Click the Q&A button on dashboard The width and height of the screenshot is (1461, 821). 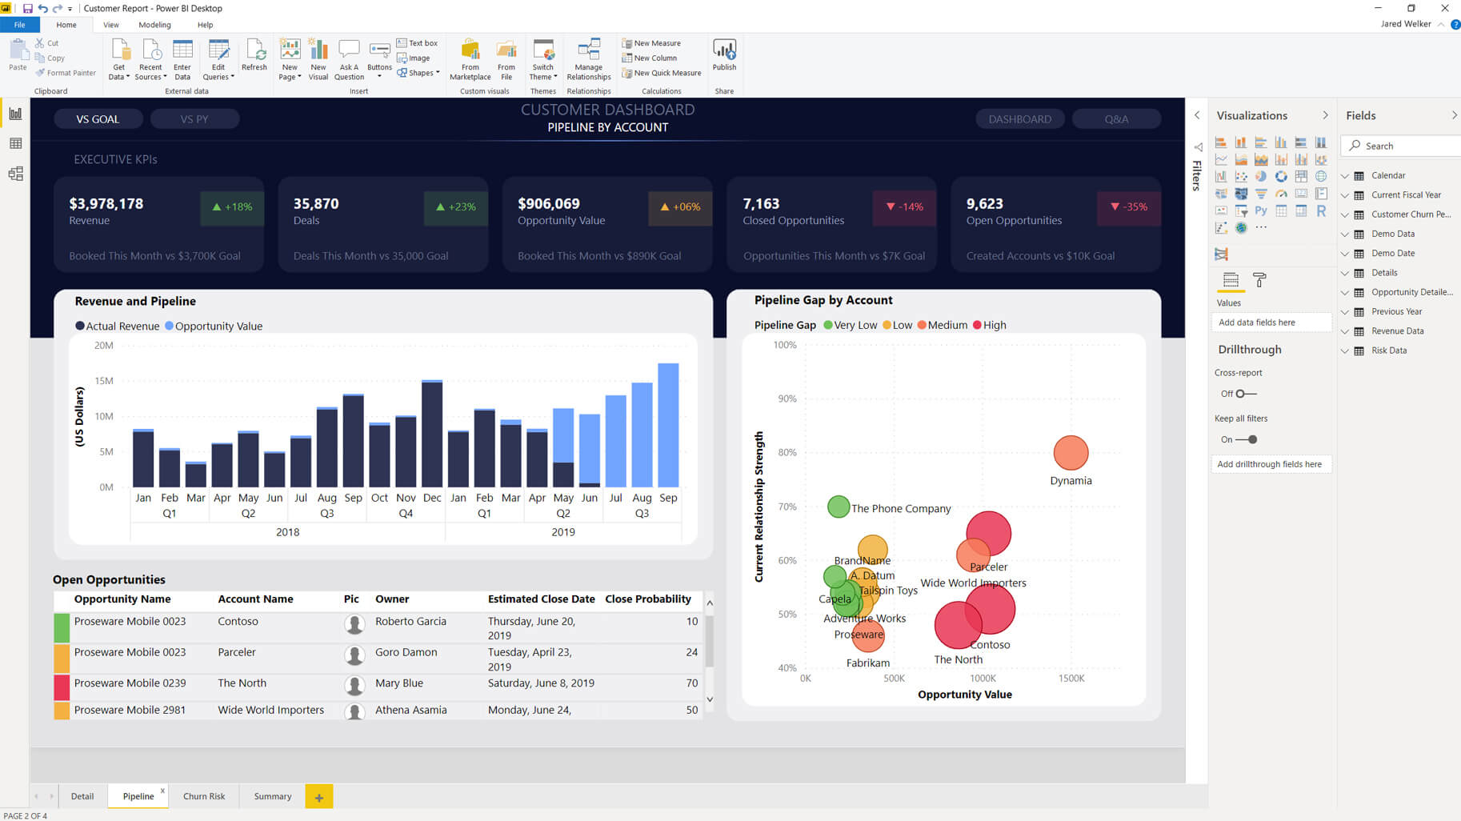(1116, 119)
